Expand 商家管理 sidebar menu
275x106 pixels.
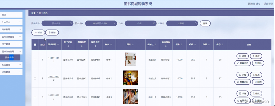[11, 30]
